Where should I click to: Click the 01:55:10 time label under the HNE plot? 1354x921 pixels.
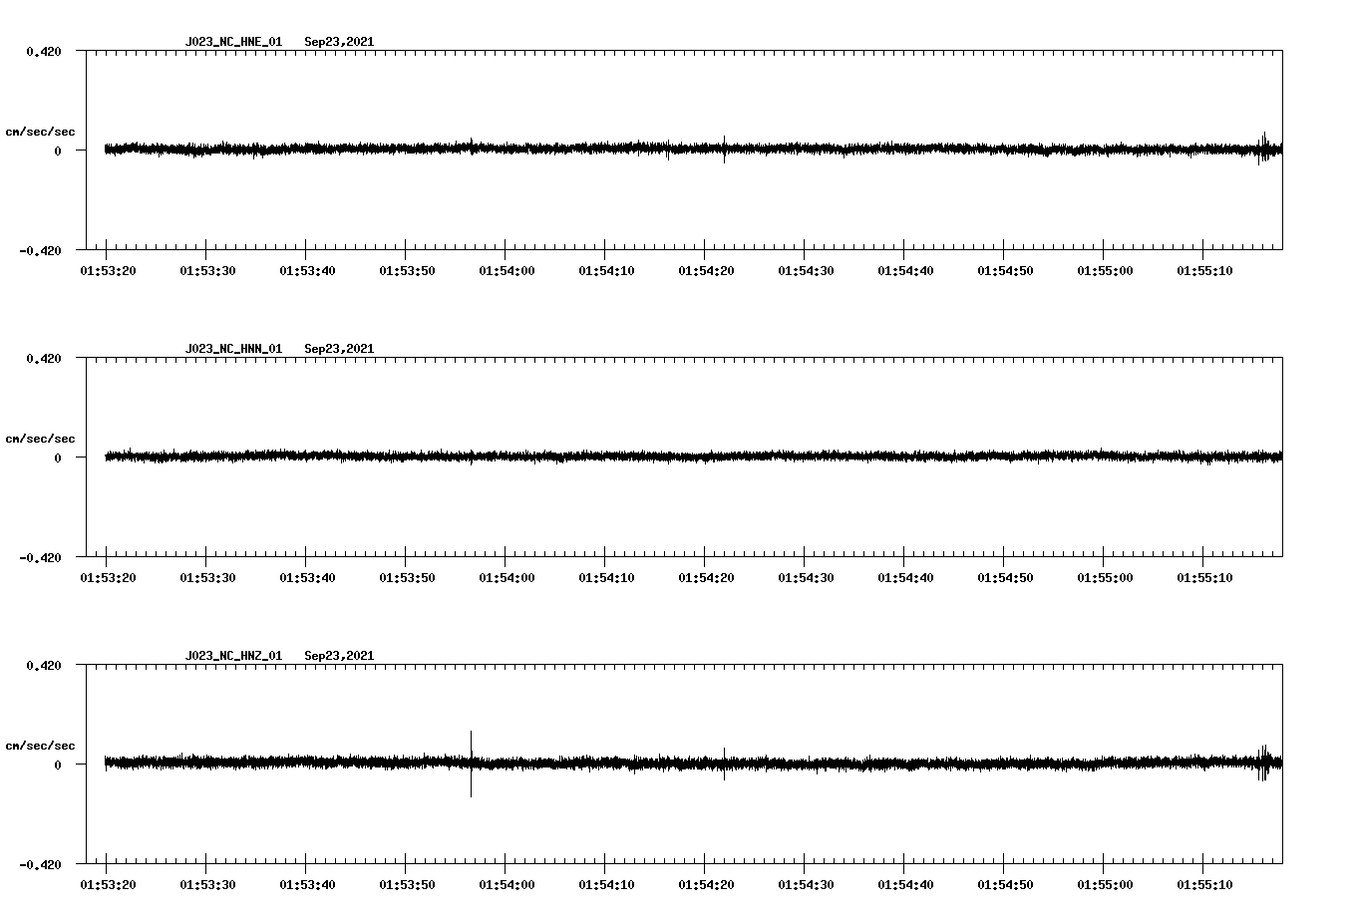click(1204, 271)
